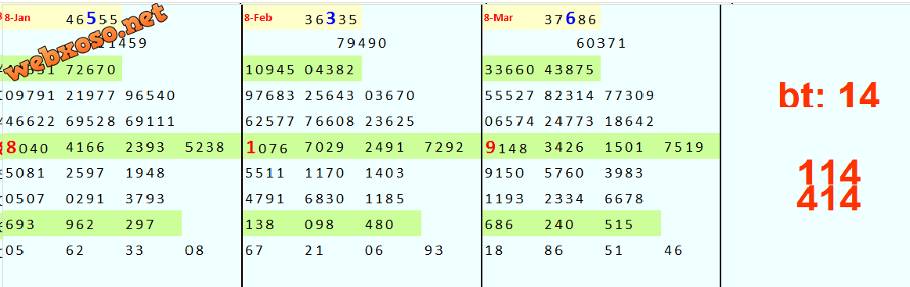Select the number 55527

coord(510,95)
